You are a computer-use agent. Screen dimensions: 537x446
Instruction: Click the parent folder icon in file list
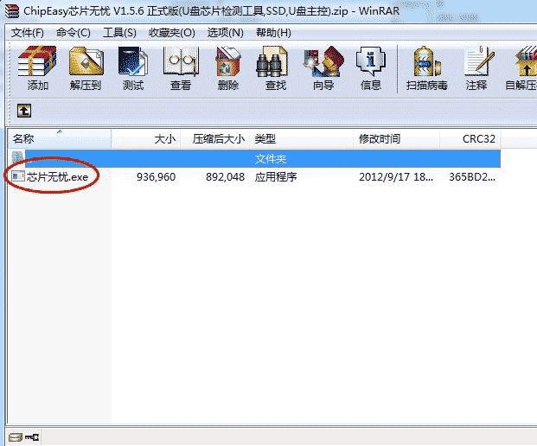tap(17, 158)
